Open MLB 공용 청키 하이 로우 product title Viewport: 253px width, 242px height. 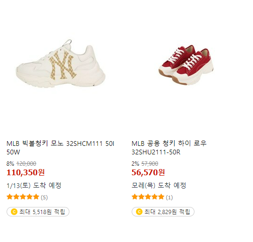[169, 148]
